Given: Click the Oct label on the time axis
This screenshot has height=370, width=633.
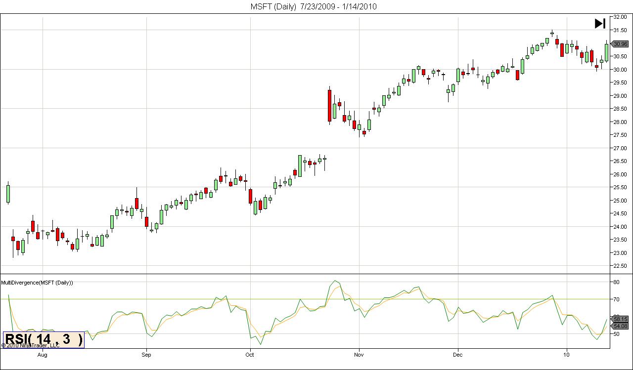Looking at the screenshot, I should tap(250, 354).
